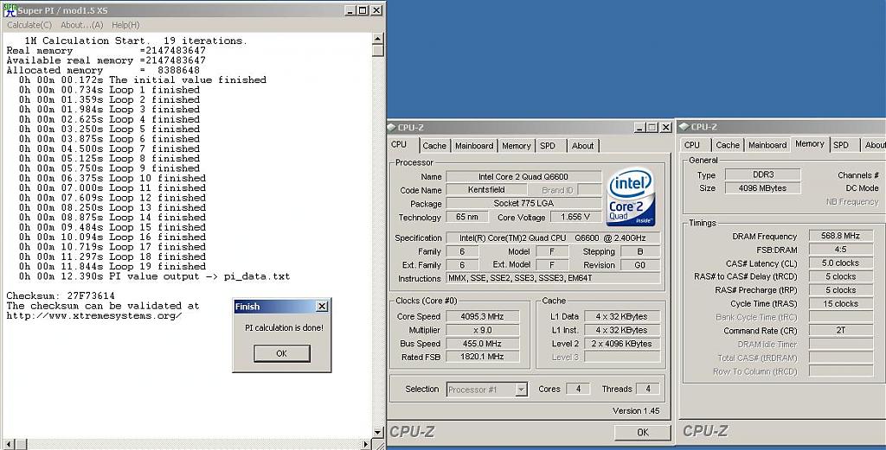Click the Cycle Time (tRAS) value 15 clocks

[841, 303]
